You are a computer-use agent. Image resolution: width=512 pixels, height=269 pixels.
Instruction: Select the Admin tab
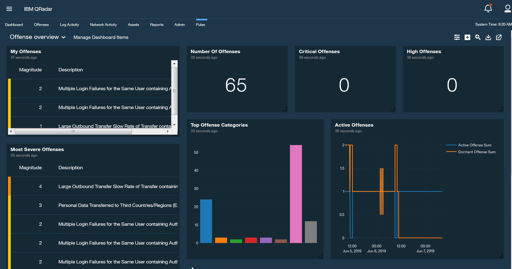[x=180, y=25]
